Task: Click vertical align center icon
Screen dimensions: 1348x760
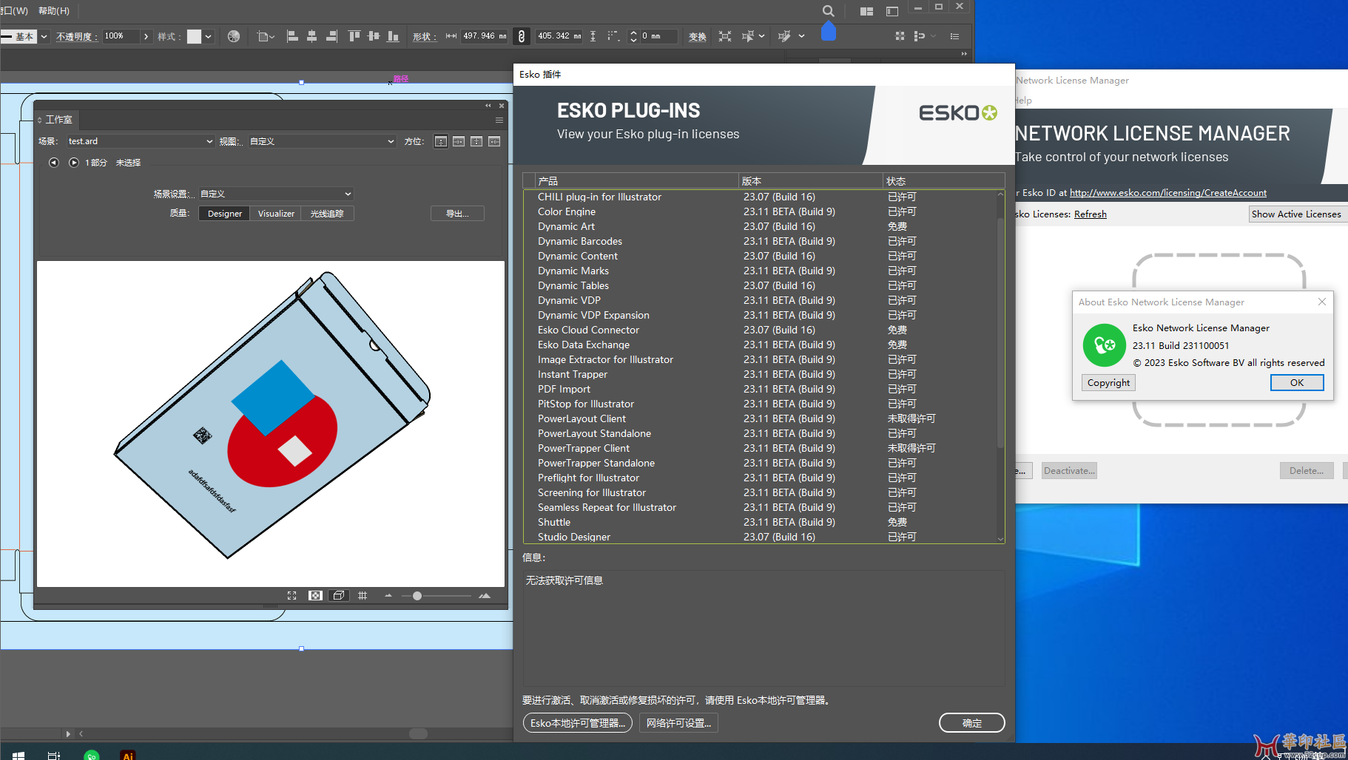Action: (x=374, y=36)
